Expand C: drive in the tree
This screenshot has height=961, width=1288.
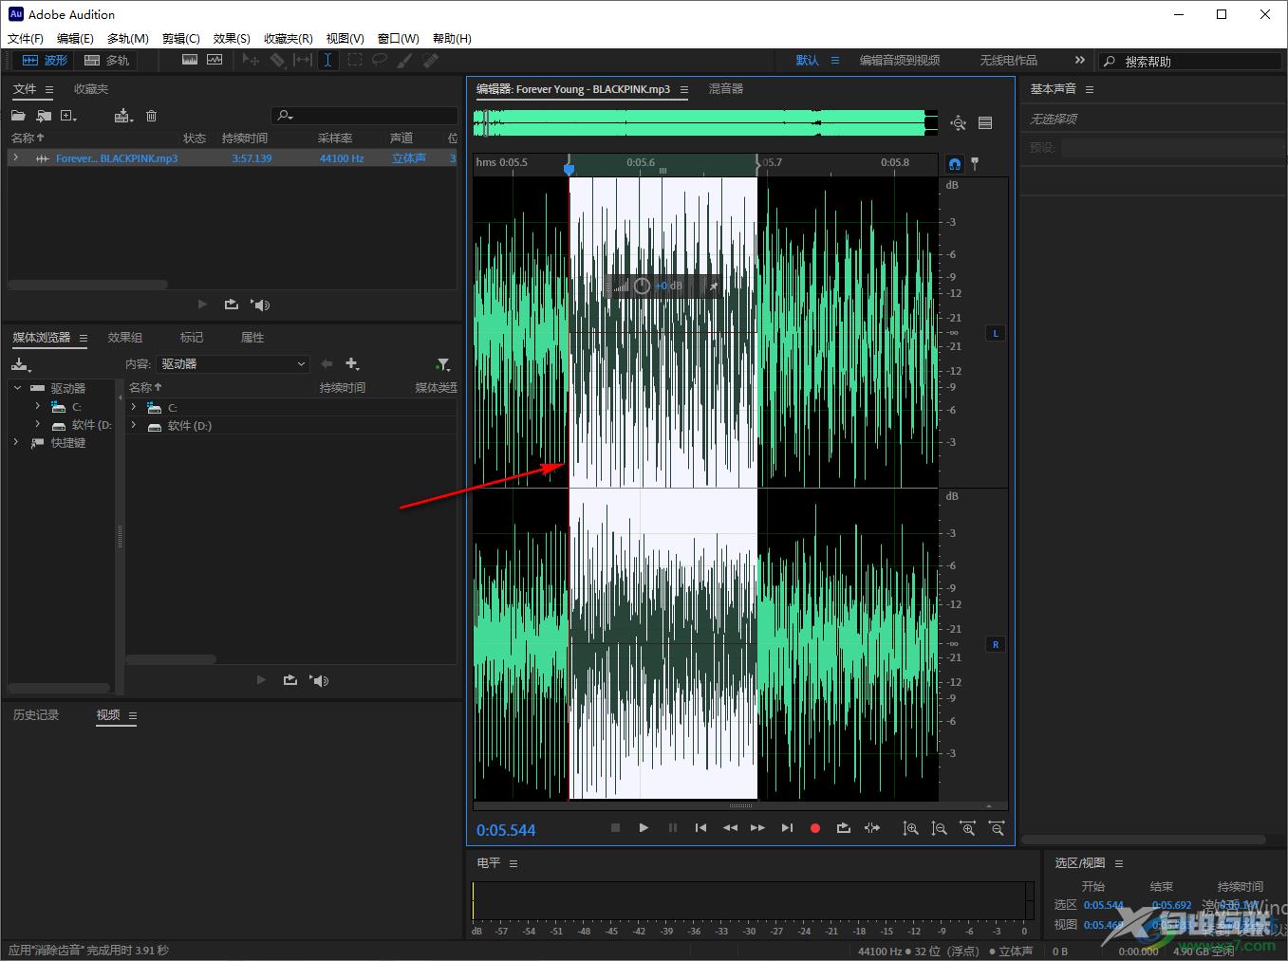tap(38, 406)
